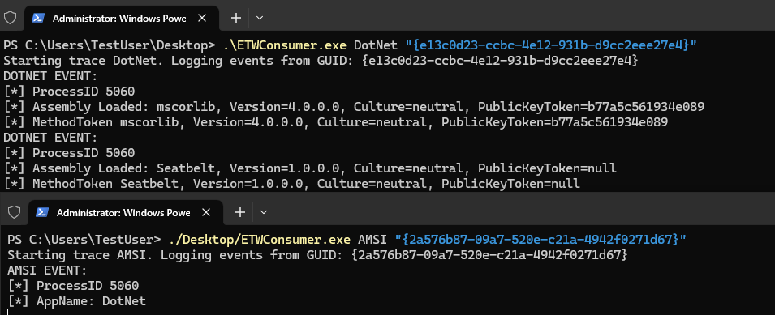Image resolution: width=775 pixels, height=315 pixels.
Task: Click the first 'DOTNET EVENT:' line
Action: (50, 76)
